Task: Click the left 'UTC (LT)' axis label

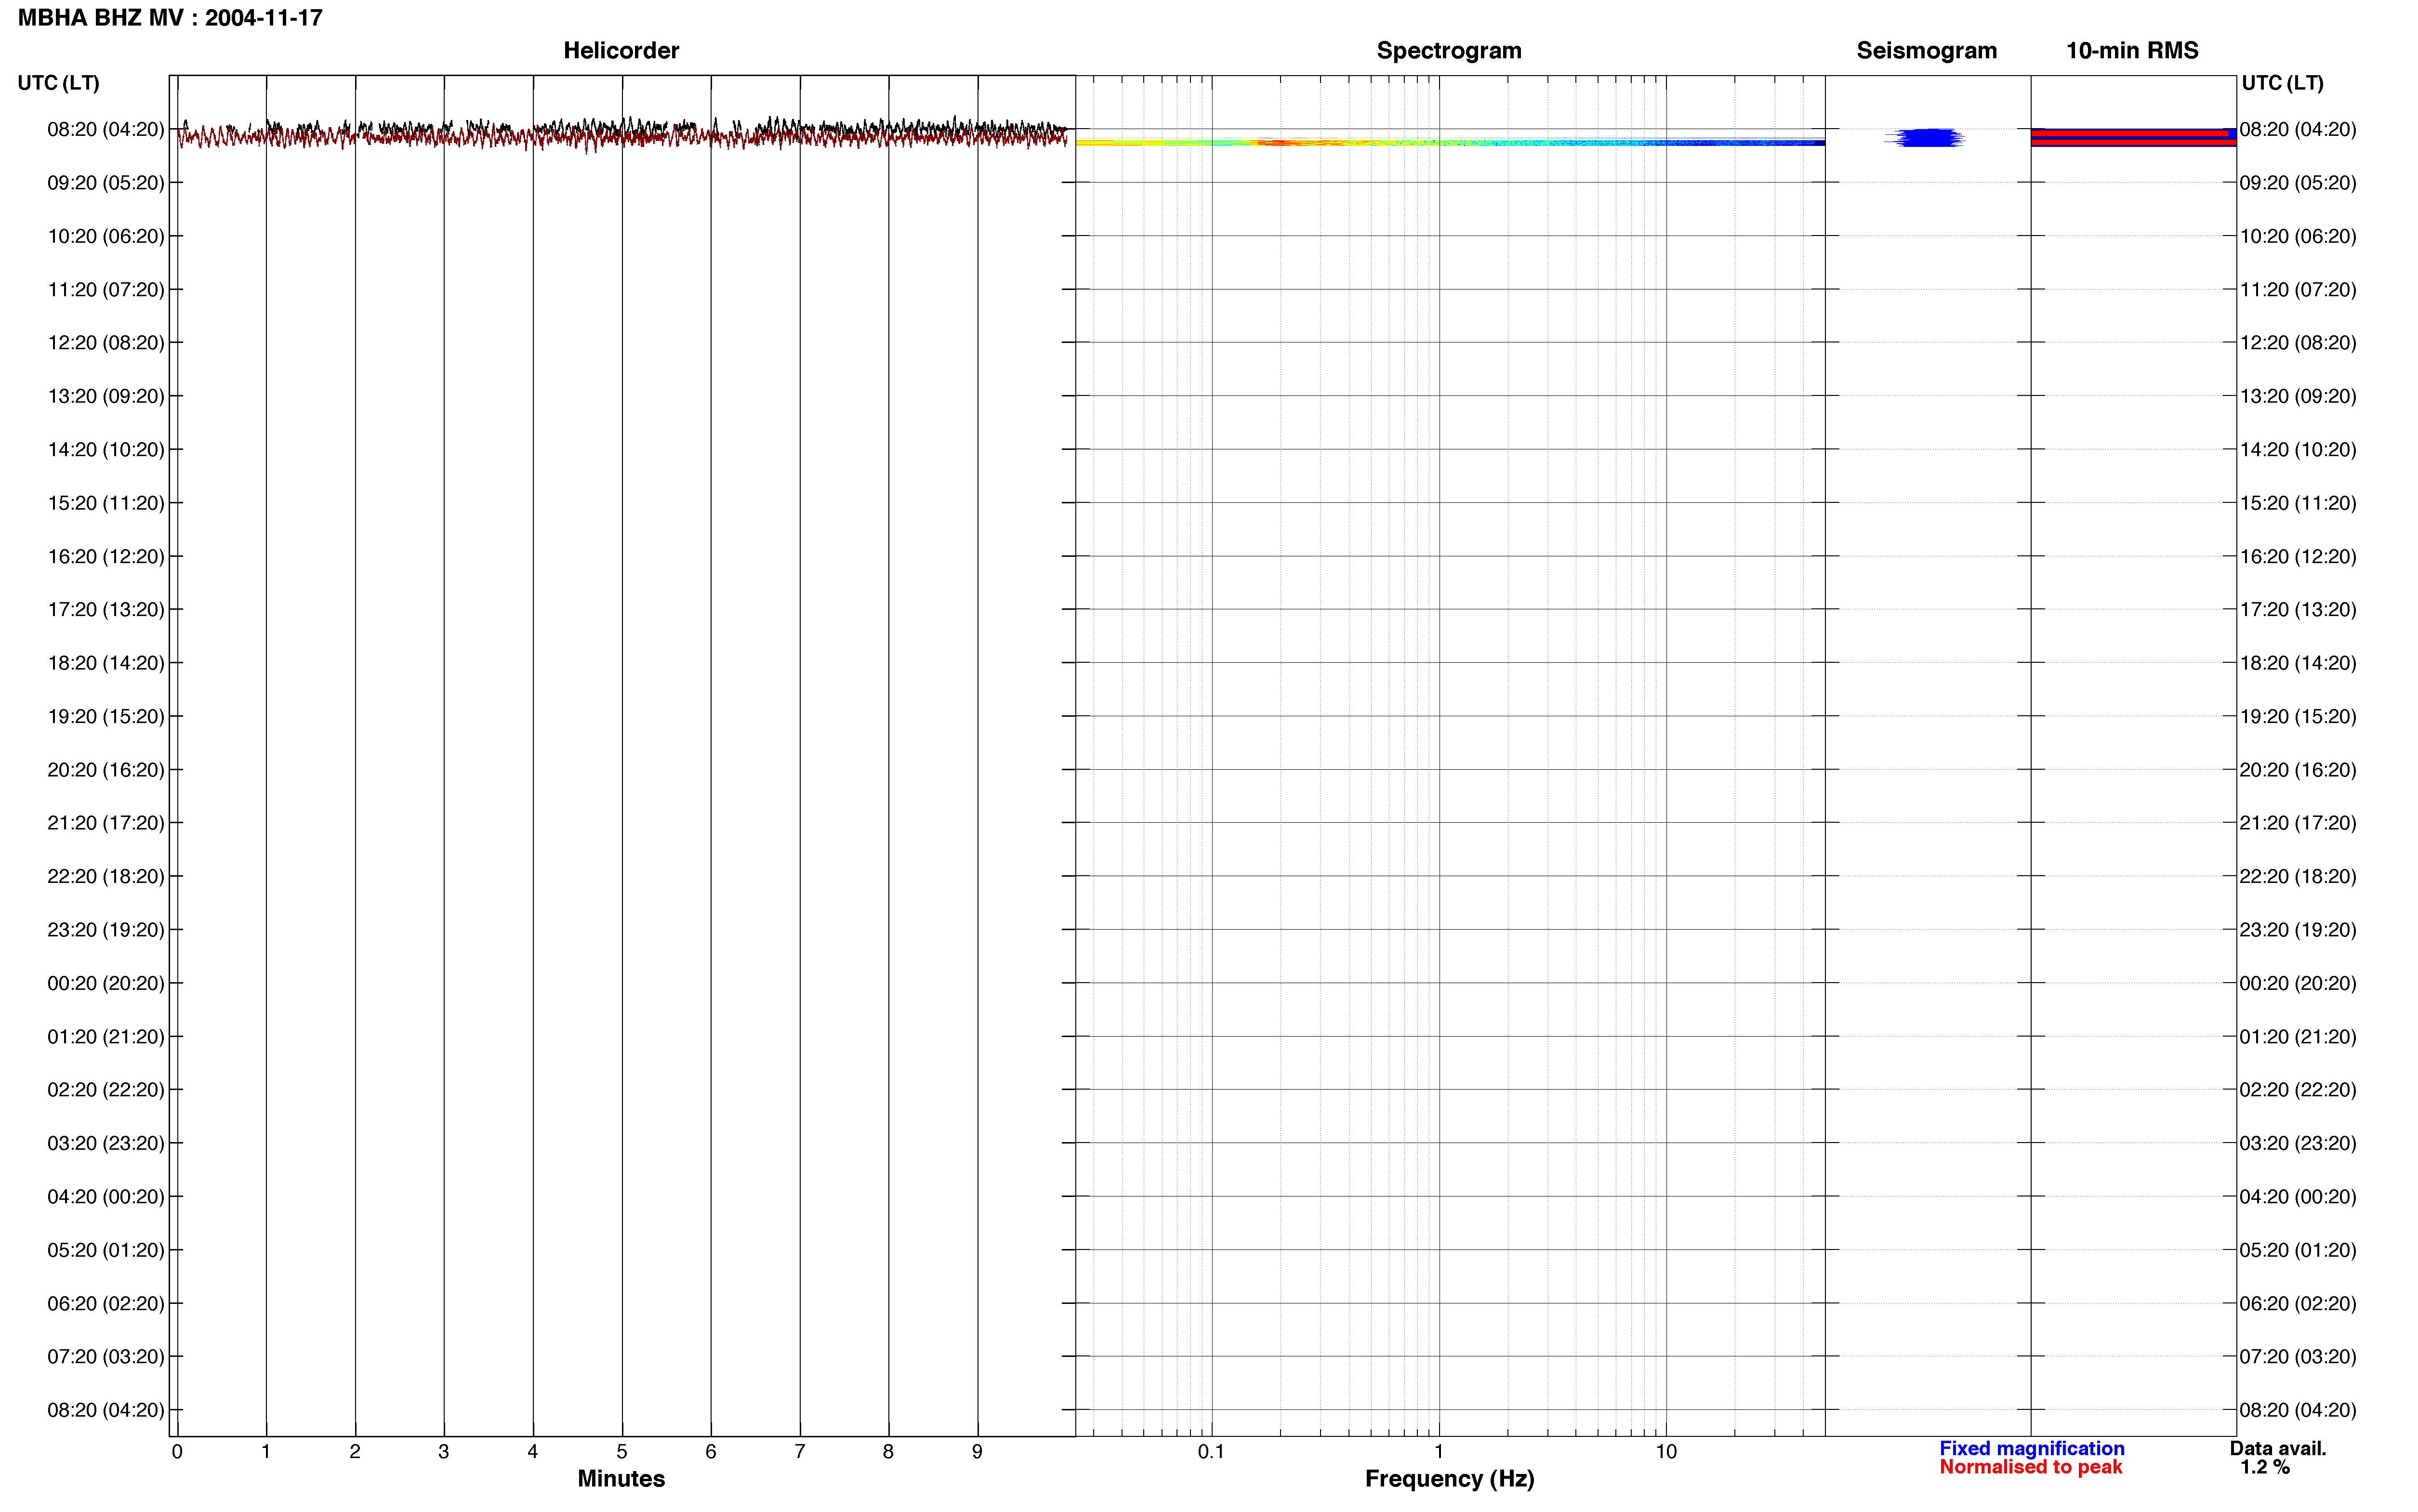Action: pyautogui.click(x=59, y=83)
